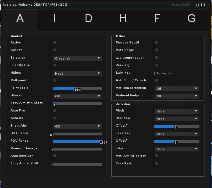212x188 pixels.
Task: Click the Baim Key No Key Bound field
Action: click(x=166, y=73)
